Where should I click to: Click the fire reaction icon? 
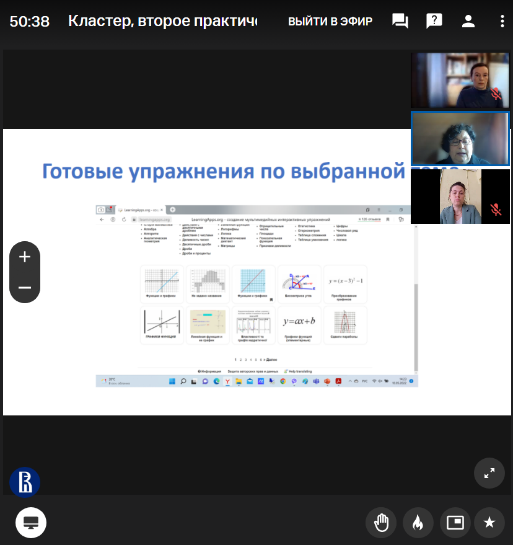tap(418, 523)
